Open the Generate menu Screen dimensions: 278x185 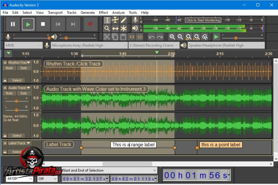[x=88, y=13]
